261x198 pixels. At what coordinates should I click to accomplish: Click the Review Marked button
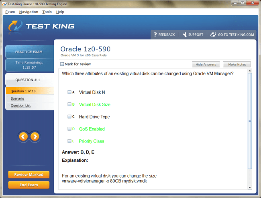coord(29,175)
